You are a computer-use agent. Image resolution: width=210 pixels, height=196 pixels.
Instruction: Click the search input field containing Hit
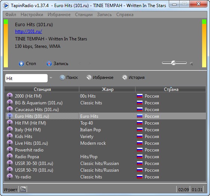point(26,78)
